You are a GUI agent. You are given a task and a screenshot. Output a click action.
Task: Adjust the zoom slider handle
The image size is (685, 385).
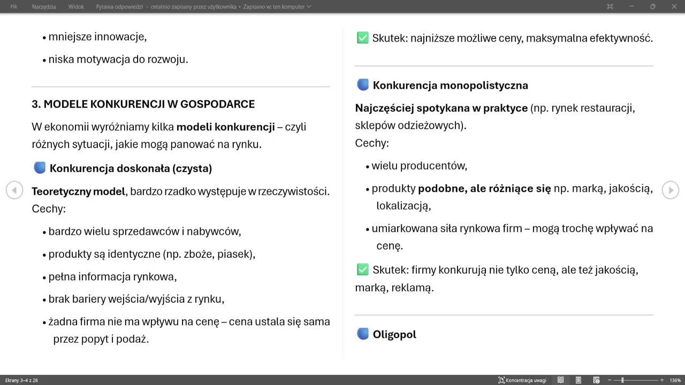tap(622, 380)
